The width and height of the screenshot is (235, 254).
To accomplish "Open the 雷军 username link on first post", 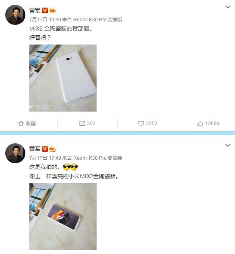I will click(35, 10).
